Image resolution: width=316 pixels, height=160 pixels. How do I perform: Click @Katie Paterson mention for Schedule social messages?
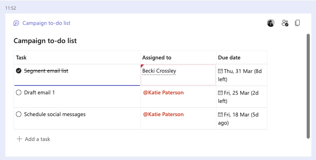click(163, 115)
